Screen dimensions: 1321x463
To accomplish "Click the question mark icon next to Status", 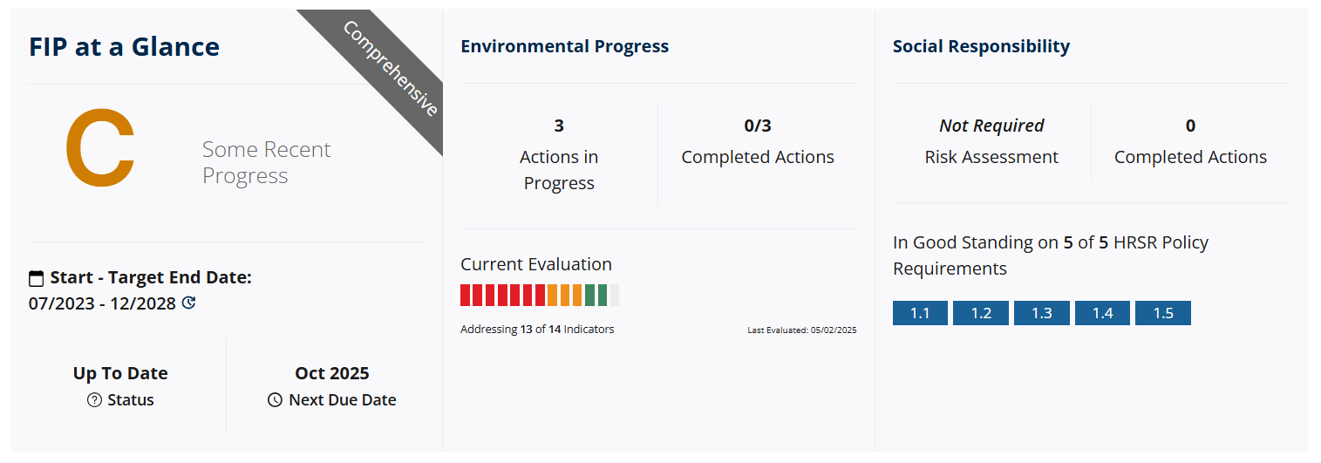I will pos(95,400).
